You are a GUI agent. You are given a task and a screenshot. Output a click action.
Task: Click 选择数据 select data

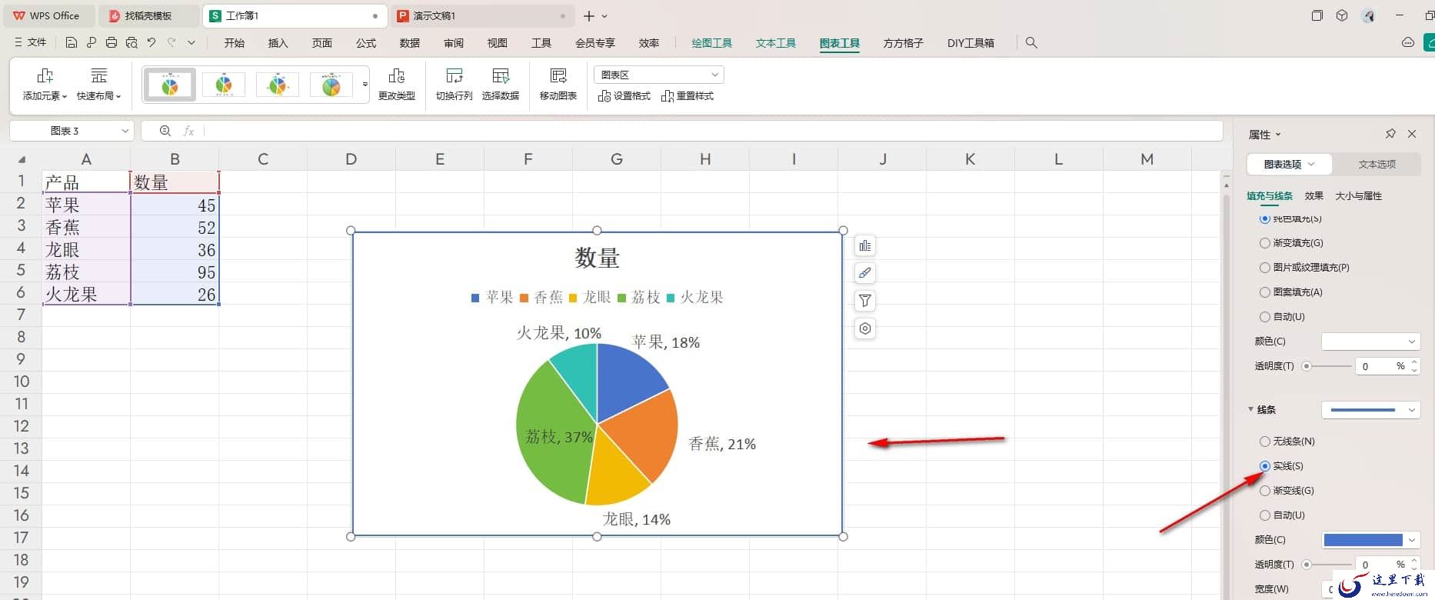coord(501,84)
